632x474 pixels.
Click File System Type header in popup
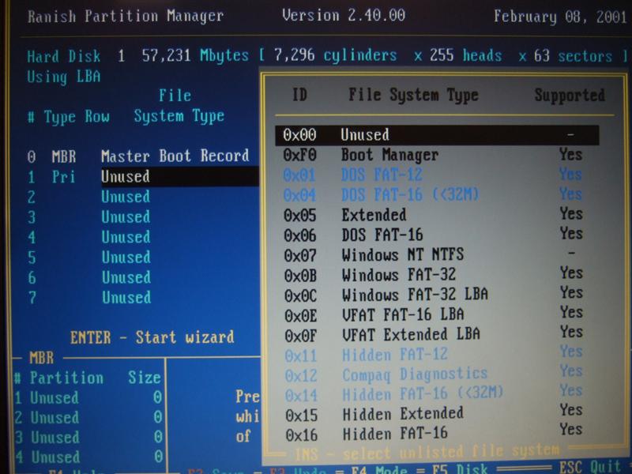click(x=413, y=96)
